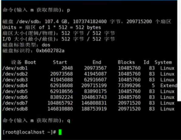
Task: Click the /dev/sdb1 device name
Action: pyautogui.click(x=15, y=68)
